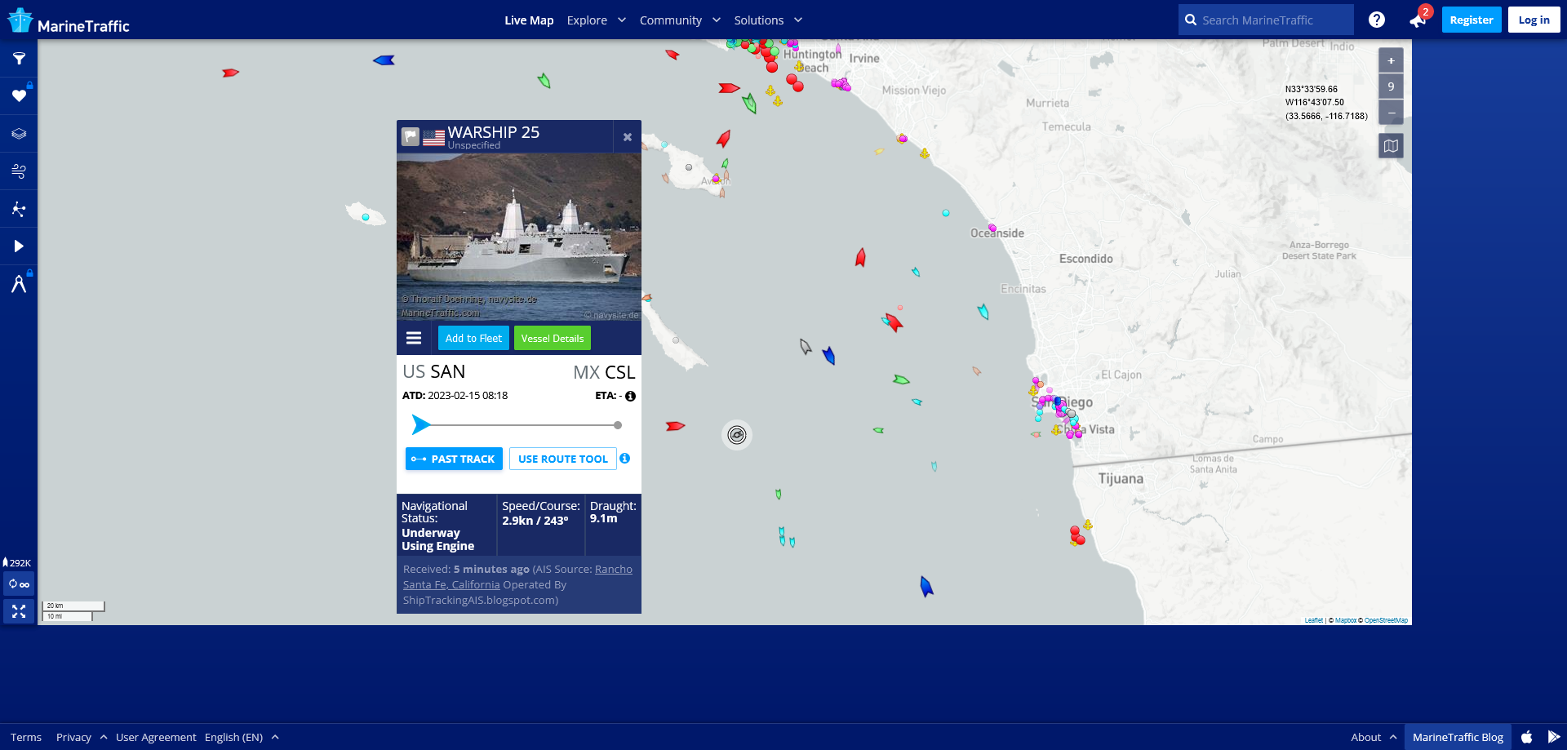Click the OpenStreetMap attribution link
Viewport: 1567px width, 750px height.
(1387, 620)
